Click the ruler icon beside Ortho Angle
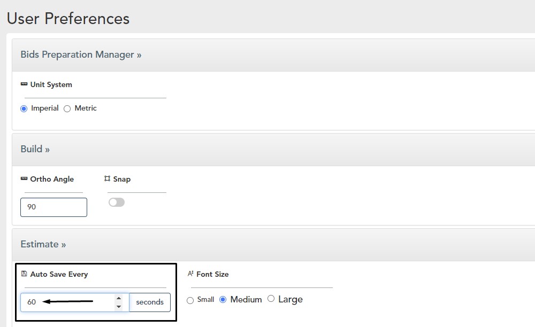This screenshot has width=535, height=327. [x=24, y=179]
